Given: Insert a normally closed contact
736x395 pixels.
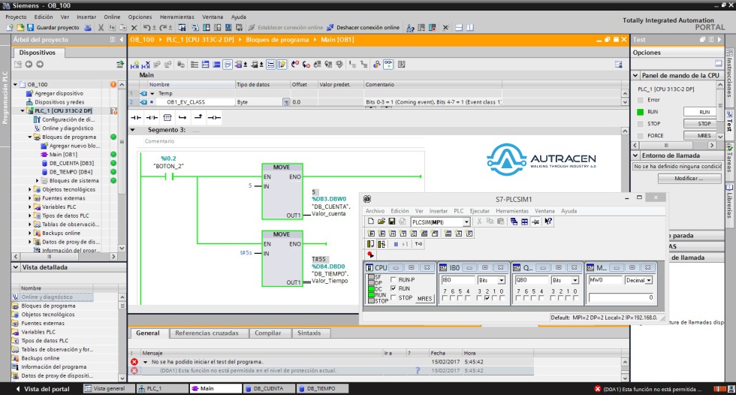Looking at the screenshot, I should 152,117.
